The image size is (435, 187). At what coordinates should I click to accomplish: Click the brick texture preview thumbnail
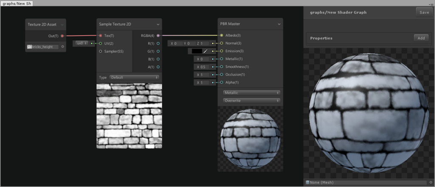[129, 116]
